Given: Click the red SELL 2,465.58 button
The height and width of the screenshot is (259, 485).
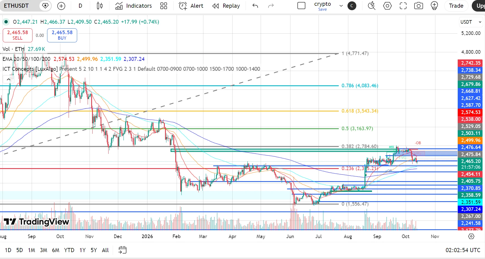Looking at the screenshot, I should [x=18, y=35].
